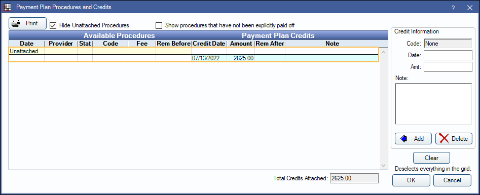Click the Note column header
Image resolution: width=480 pixels, height=195 pixels.
click(x=332, y=44)
